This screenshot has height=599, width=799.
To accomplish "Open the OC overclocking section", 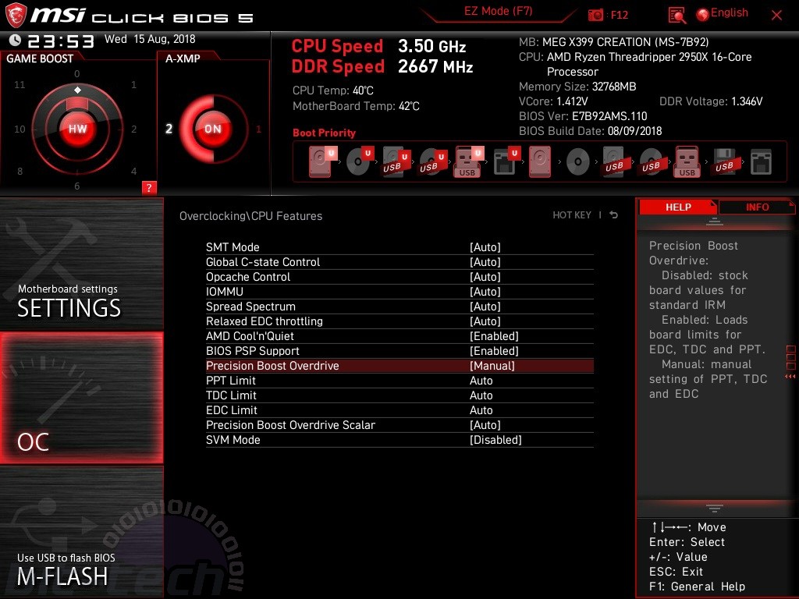I will [x=81, y=398].
